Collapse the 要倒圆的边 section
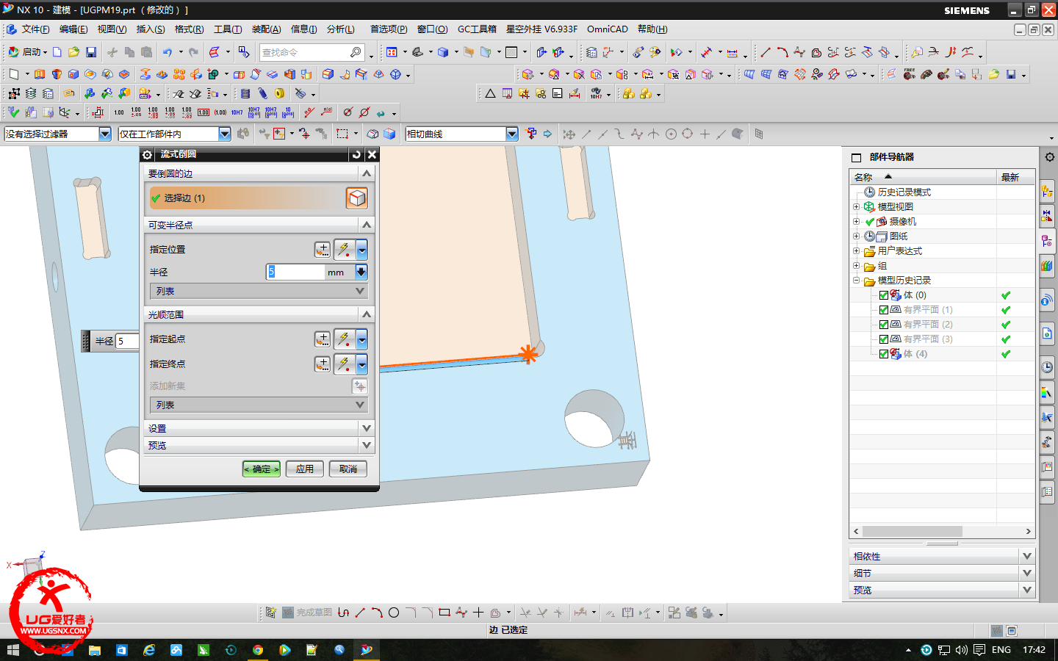1058x661 pixels. tap(367, 173)
